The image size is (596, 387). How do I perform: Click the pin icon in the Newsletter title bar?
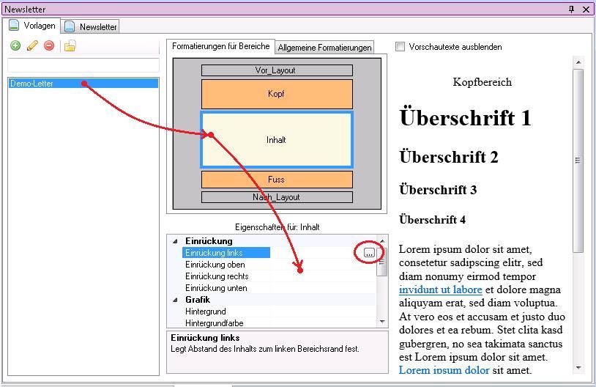point(571,9)
